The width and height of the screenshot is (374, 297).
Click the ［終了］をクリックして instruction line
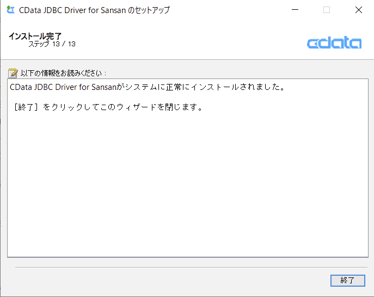pos(108,107)
